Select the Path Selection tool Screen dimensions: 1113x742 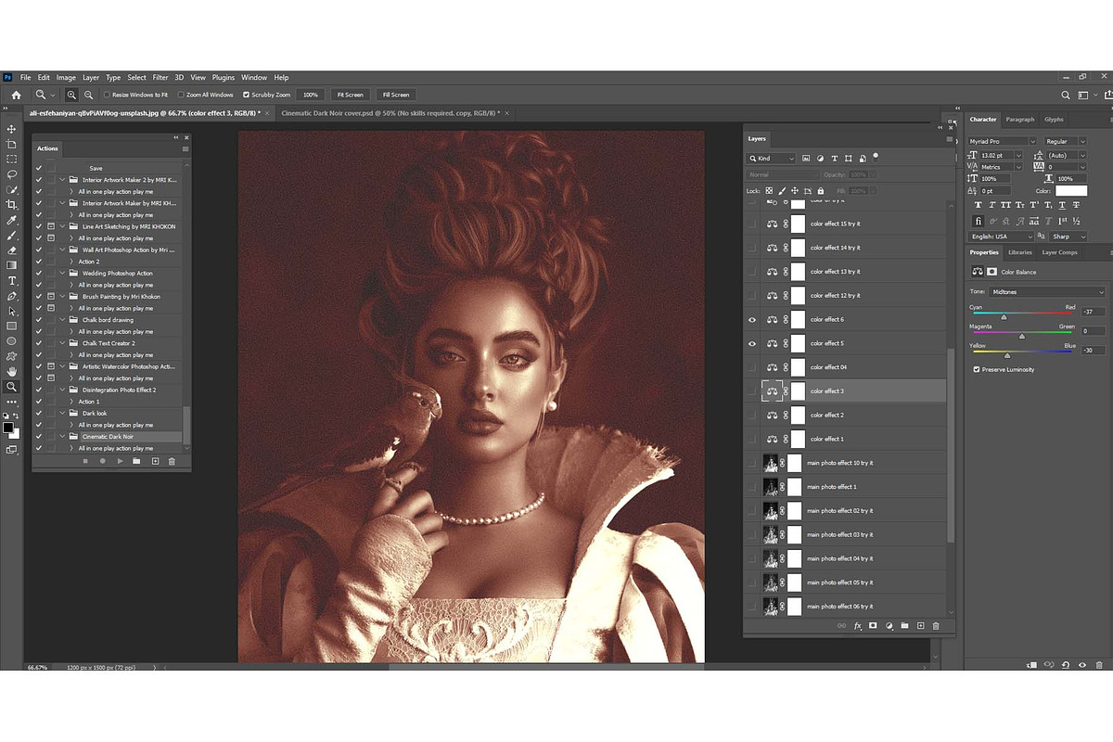pos(12,311)
